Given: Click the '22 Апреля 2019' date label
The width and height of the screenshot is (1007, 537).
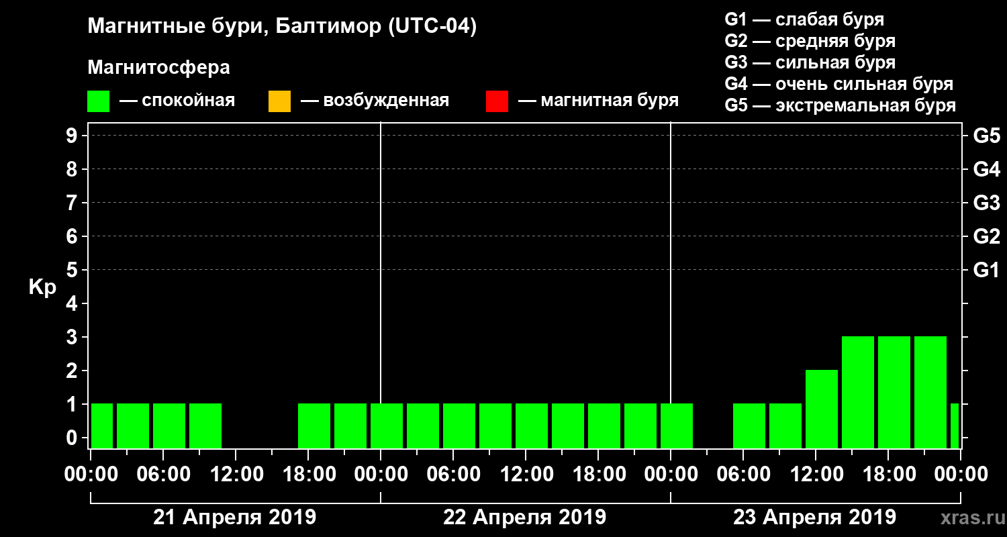Looking at the screenshot, I should [524, 518].
